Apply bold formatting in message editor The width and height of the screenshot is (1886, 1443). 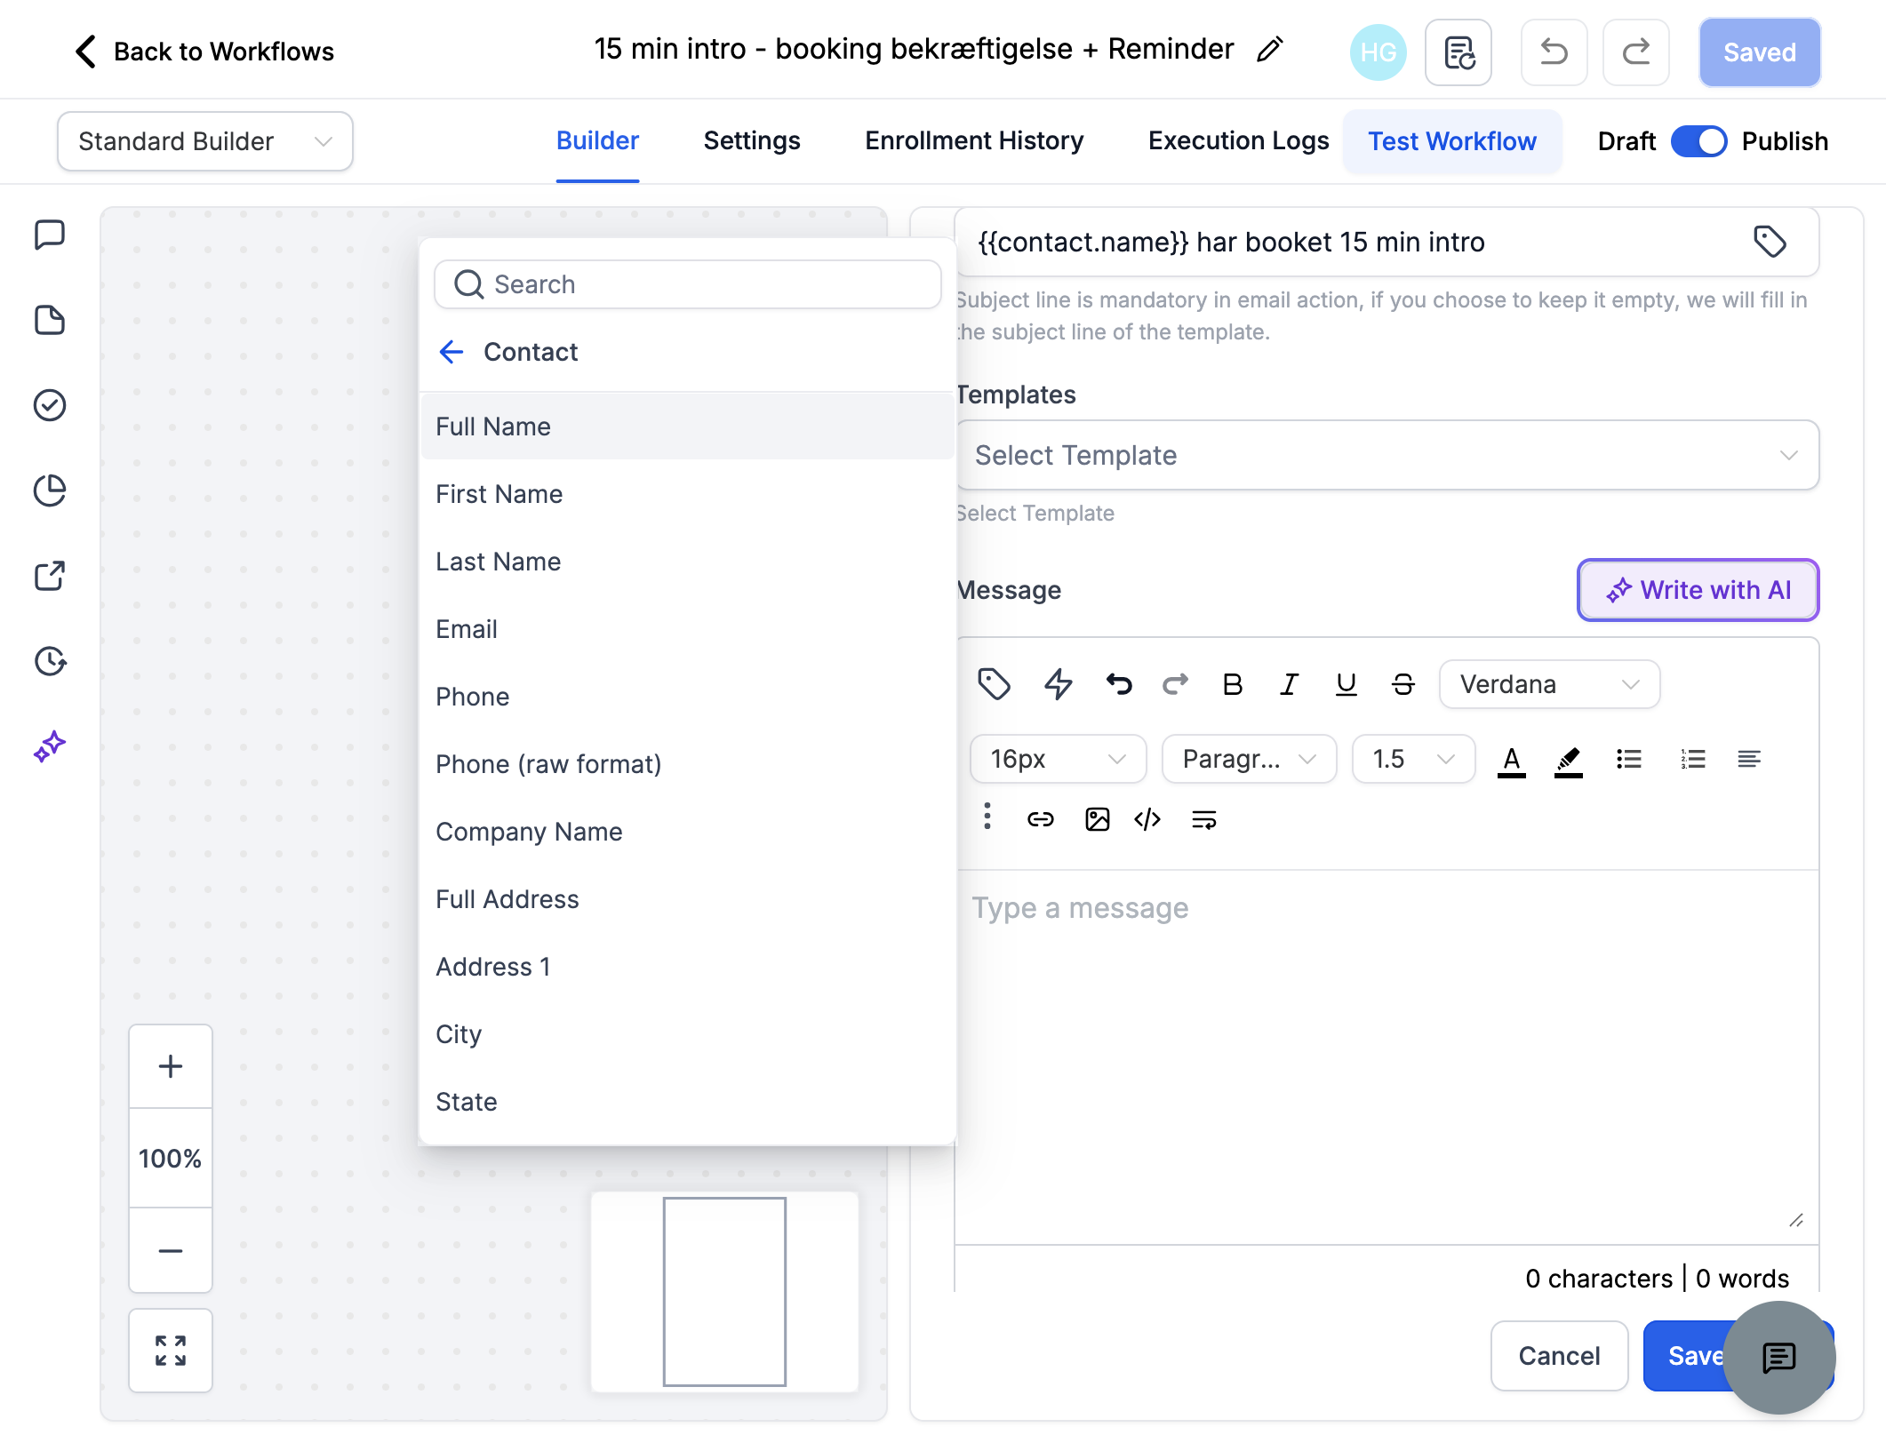pyautogui.click(x=1232, y=684)
